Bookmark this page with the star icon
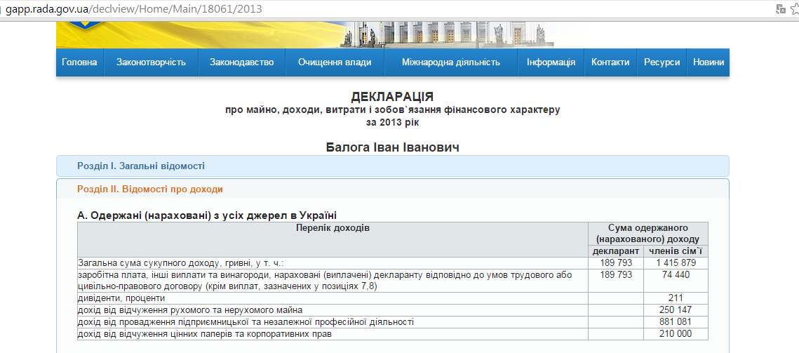The width and height of the screenshot is (799, 353). (x=793, y=9)
